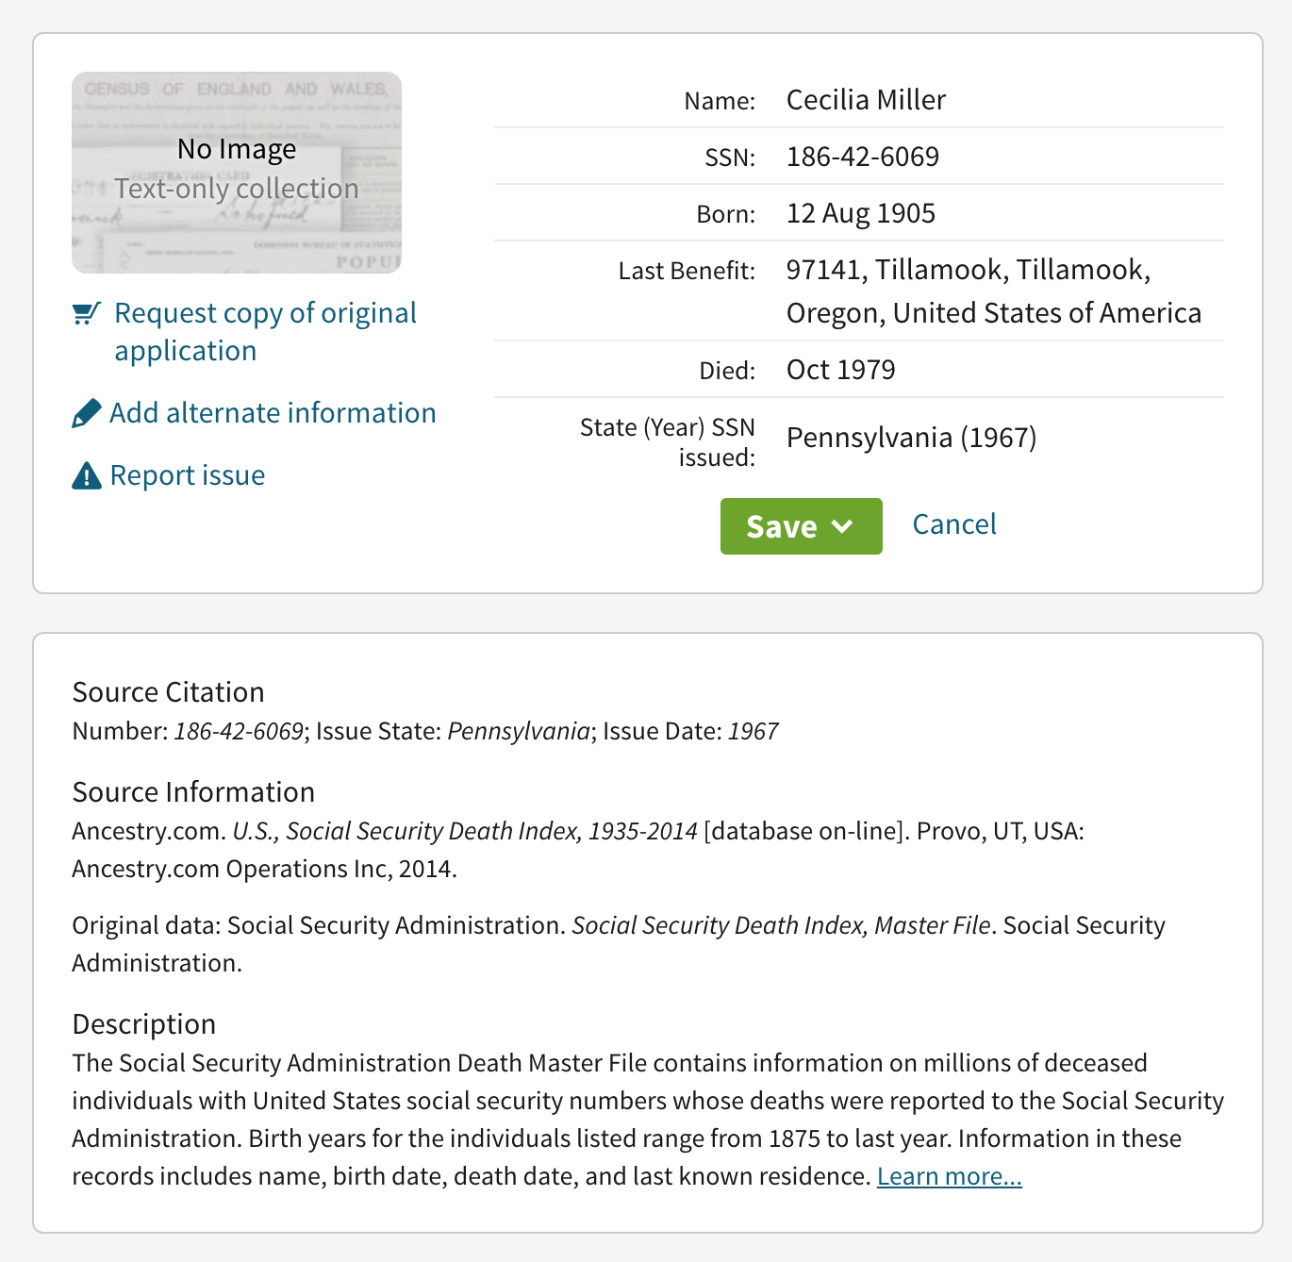Click the death date Oct 1979
The width and height of the screenshot is (1292, 1262).
pos(840,370)
